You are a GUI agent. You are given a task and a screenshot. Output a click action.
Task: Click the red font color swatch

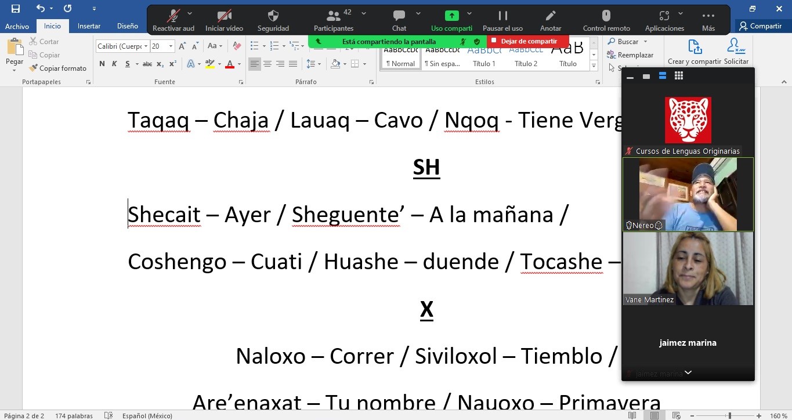point(230,64)
